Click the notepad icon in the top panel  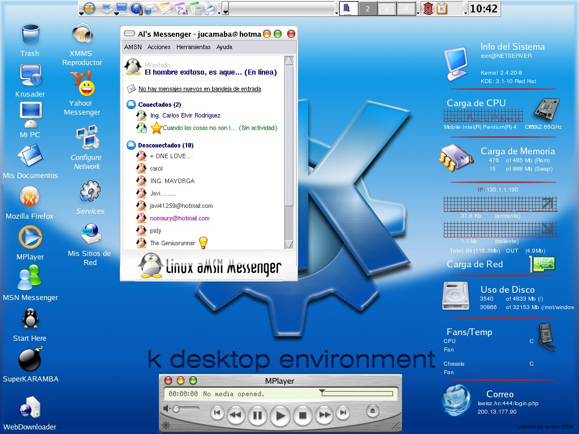[x=166, y=8]
